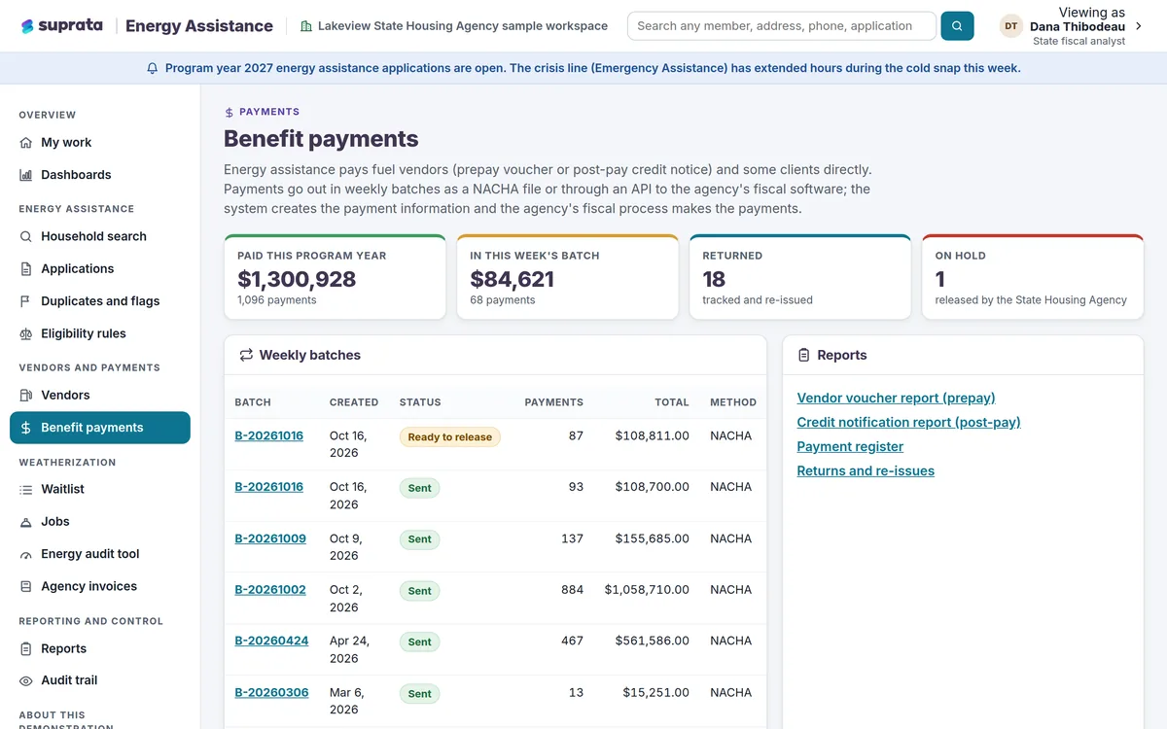The image size is (1167, 729).
Task: Navigate to Applications
Action: (100, 269)
